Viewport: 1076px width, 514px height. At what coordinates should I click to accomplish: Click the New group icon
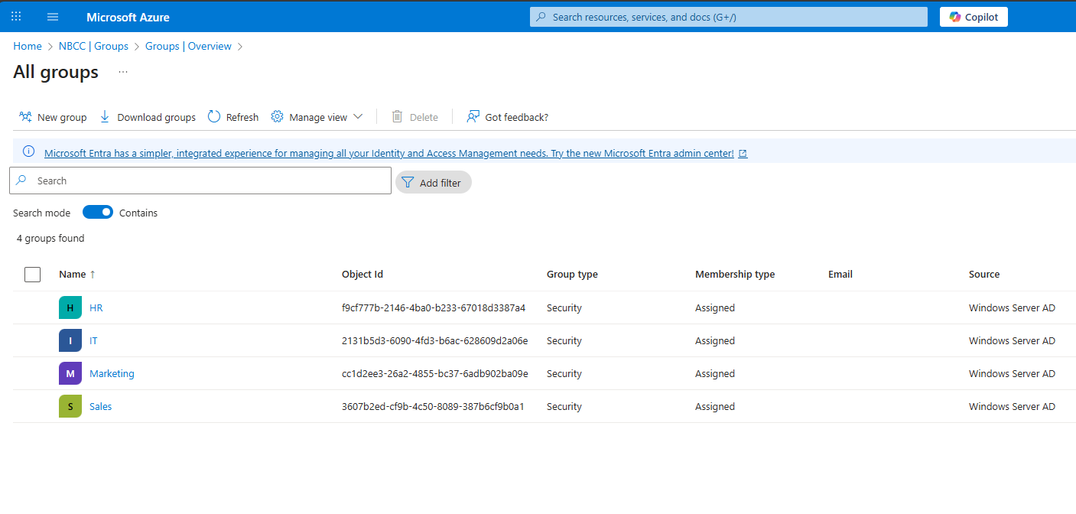[x=25, y=117]
